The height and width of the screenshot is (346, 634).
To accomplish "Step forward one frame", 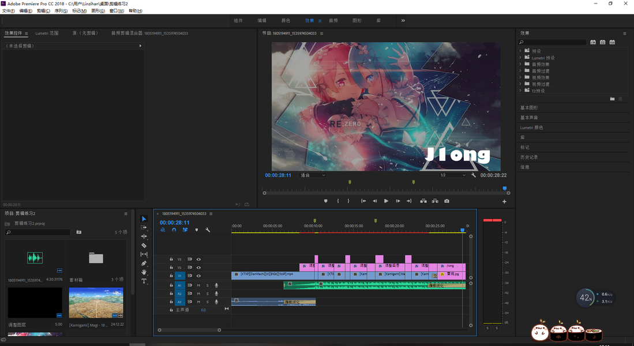I will coord(398,201).
